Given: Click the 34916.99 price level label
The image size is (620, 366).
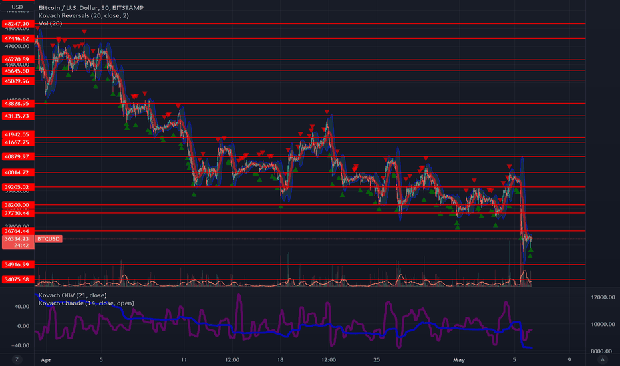Looking at the screenshot, I should (x=18, y=264).
